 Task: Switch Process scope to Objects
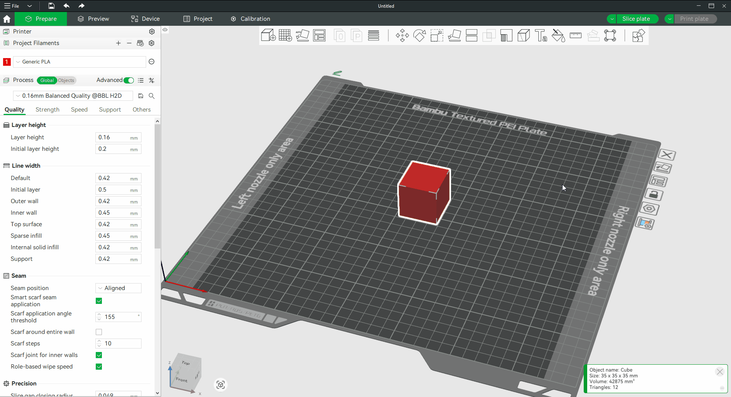(x=66, y=80)
